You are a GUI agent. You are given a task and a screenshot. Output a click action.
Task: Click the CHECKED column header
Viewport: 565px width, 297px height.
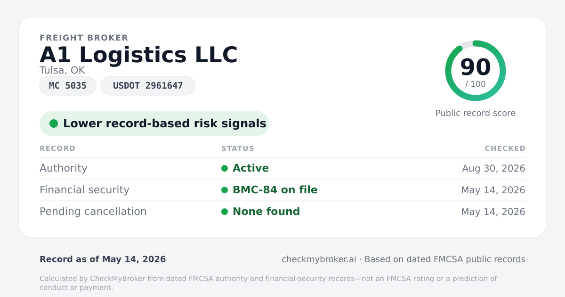click(505, 148)
